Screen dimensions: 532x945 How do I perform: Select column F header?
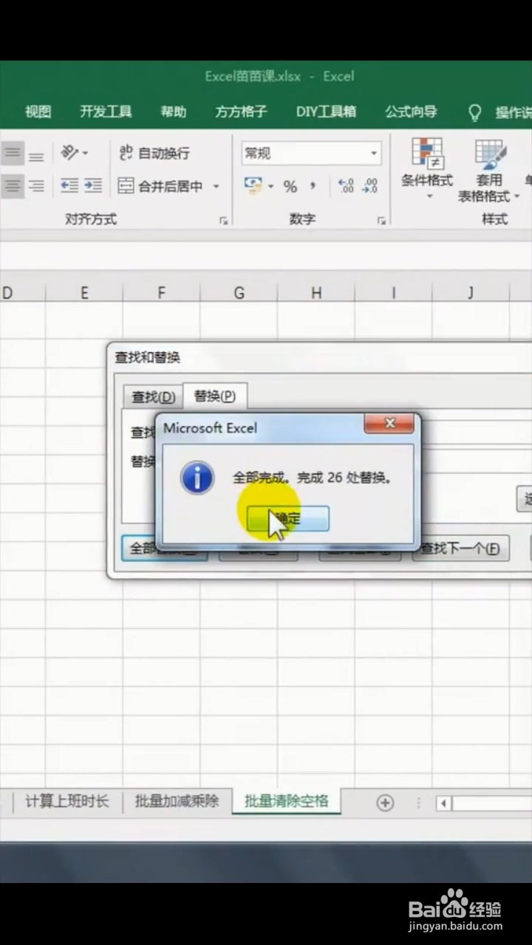click(161, 293)
